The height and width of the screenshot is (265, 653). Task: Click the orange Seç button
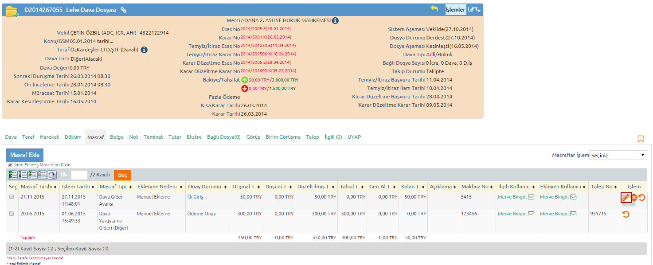point(122,175)
